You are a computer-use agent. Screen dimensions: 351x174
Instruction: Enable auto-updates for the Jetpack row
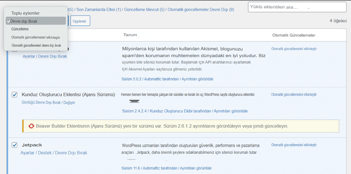(x=294, y=145)
